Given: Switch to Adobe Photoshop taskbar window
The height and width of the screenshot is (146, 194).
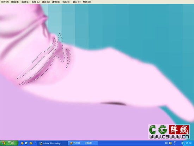Looking at the screenshot, I should pyautogui.click(x=53, y=143).
